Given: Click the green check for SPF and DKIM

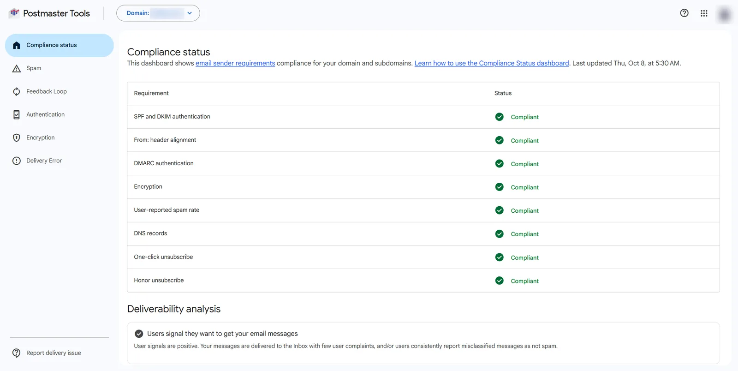Looking at the screenshot, I should pos(499,117).
